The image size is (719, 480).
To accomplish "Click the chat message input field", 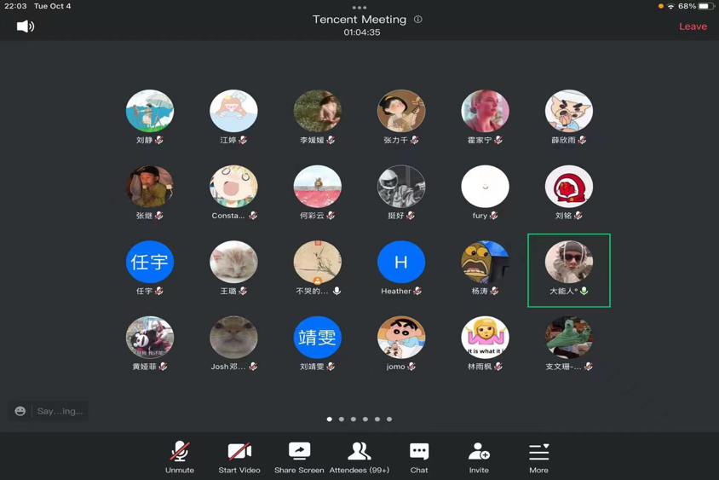I will pos(60,411).
